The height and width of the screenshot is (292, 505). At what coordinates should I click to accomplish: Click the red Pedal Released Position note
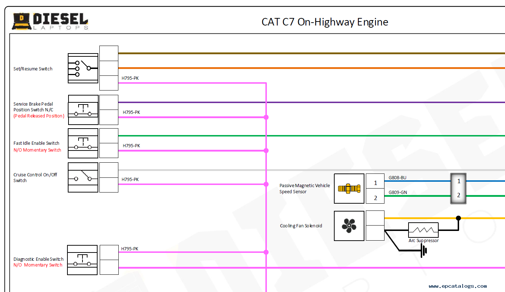pyautogui.click(x=39, y=116)
